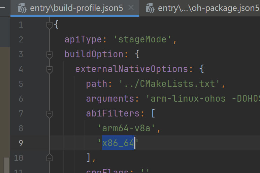Click the scrollbar thumb at the left edge
This screenshot has width=260, height=173.
tap(6, 165)
